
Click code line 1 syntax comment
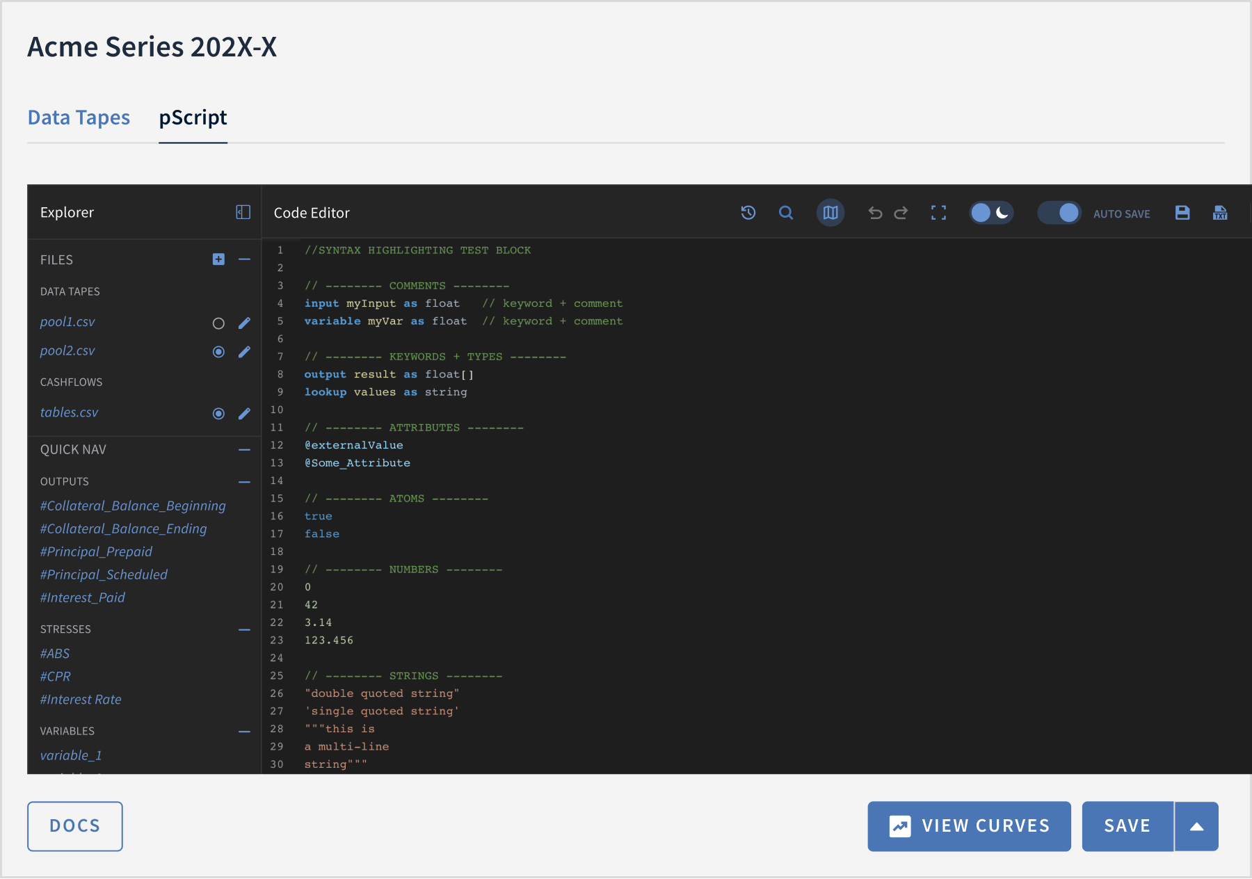coord(417,250)
